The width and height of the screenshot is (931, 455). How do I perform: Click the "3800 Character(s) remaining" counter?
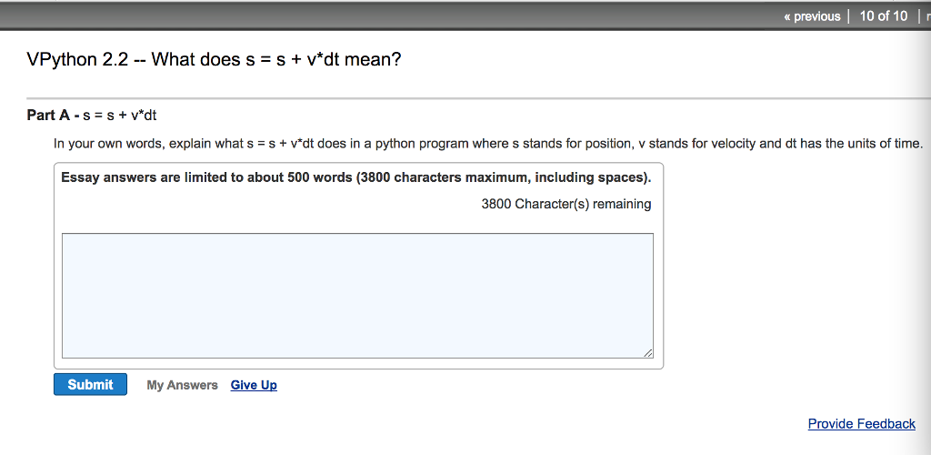pos(566,204)
